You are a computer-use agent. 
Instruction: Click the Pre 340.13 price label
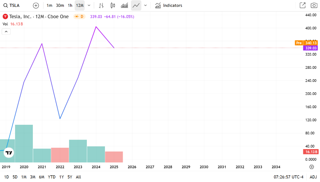pyautogui.click(x=306, y=43)
